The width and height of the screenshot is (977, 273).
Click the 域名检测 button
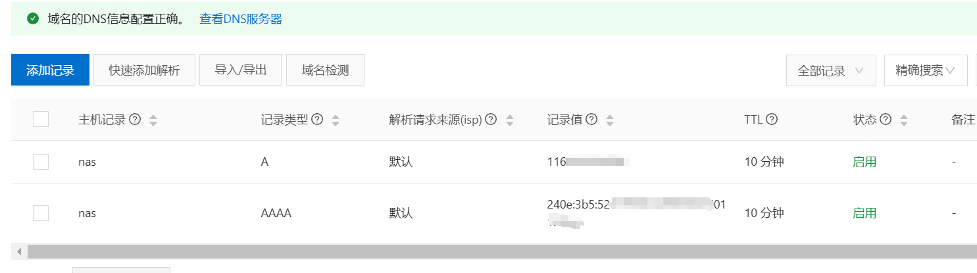325,70
